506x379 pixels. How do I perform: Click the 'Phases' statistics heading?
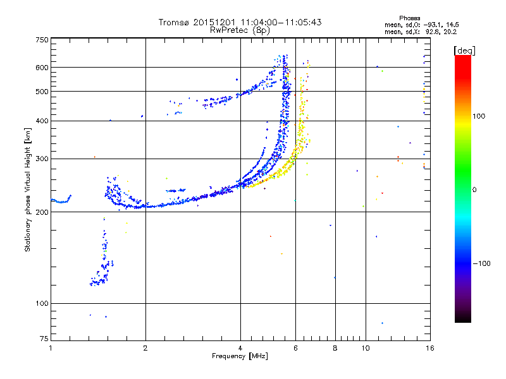coord(409,18)
